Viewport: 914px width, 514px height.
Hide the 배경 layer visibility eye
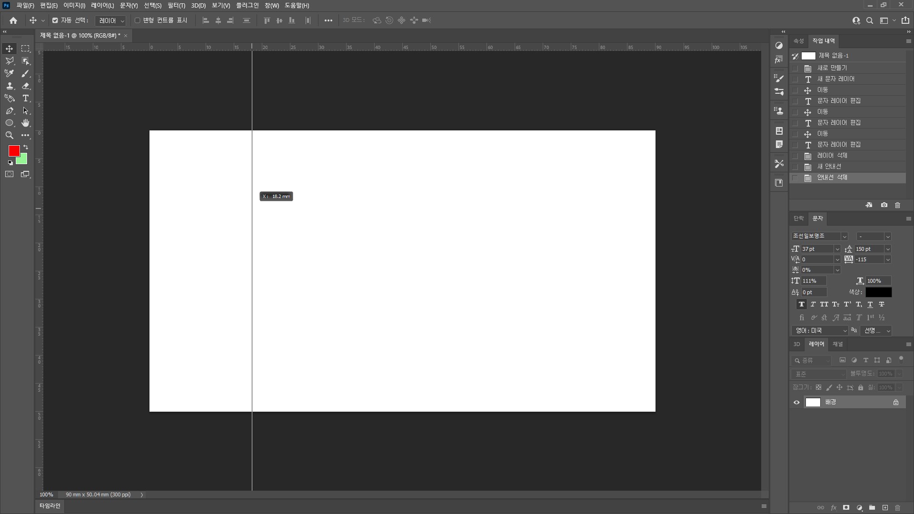point(796,403)
